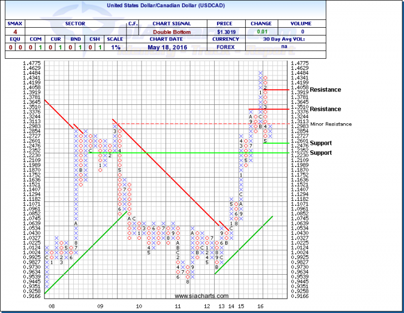Click the lower Support label near 1.2352

[x=321, y=152]
